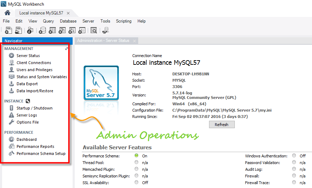Click the Options File wrench icon
The image size is (312, 188).
12,122
